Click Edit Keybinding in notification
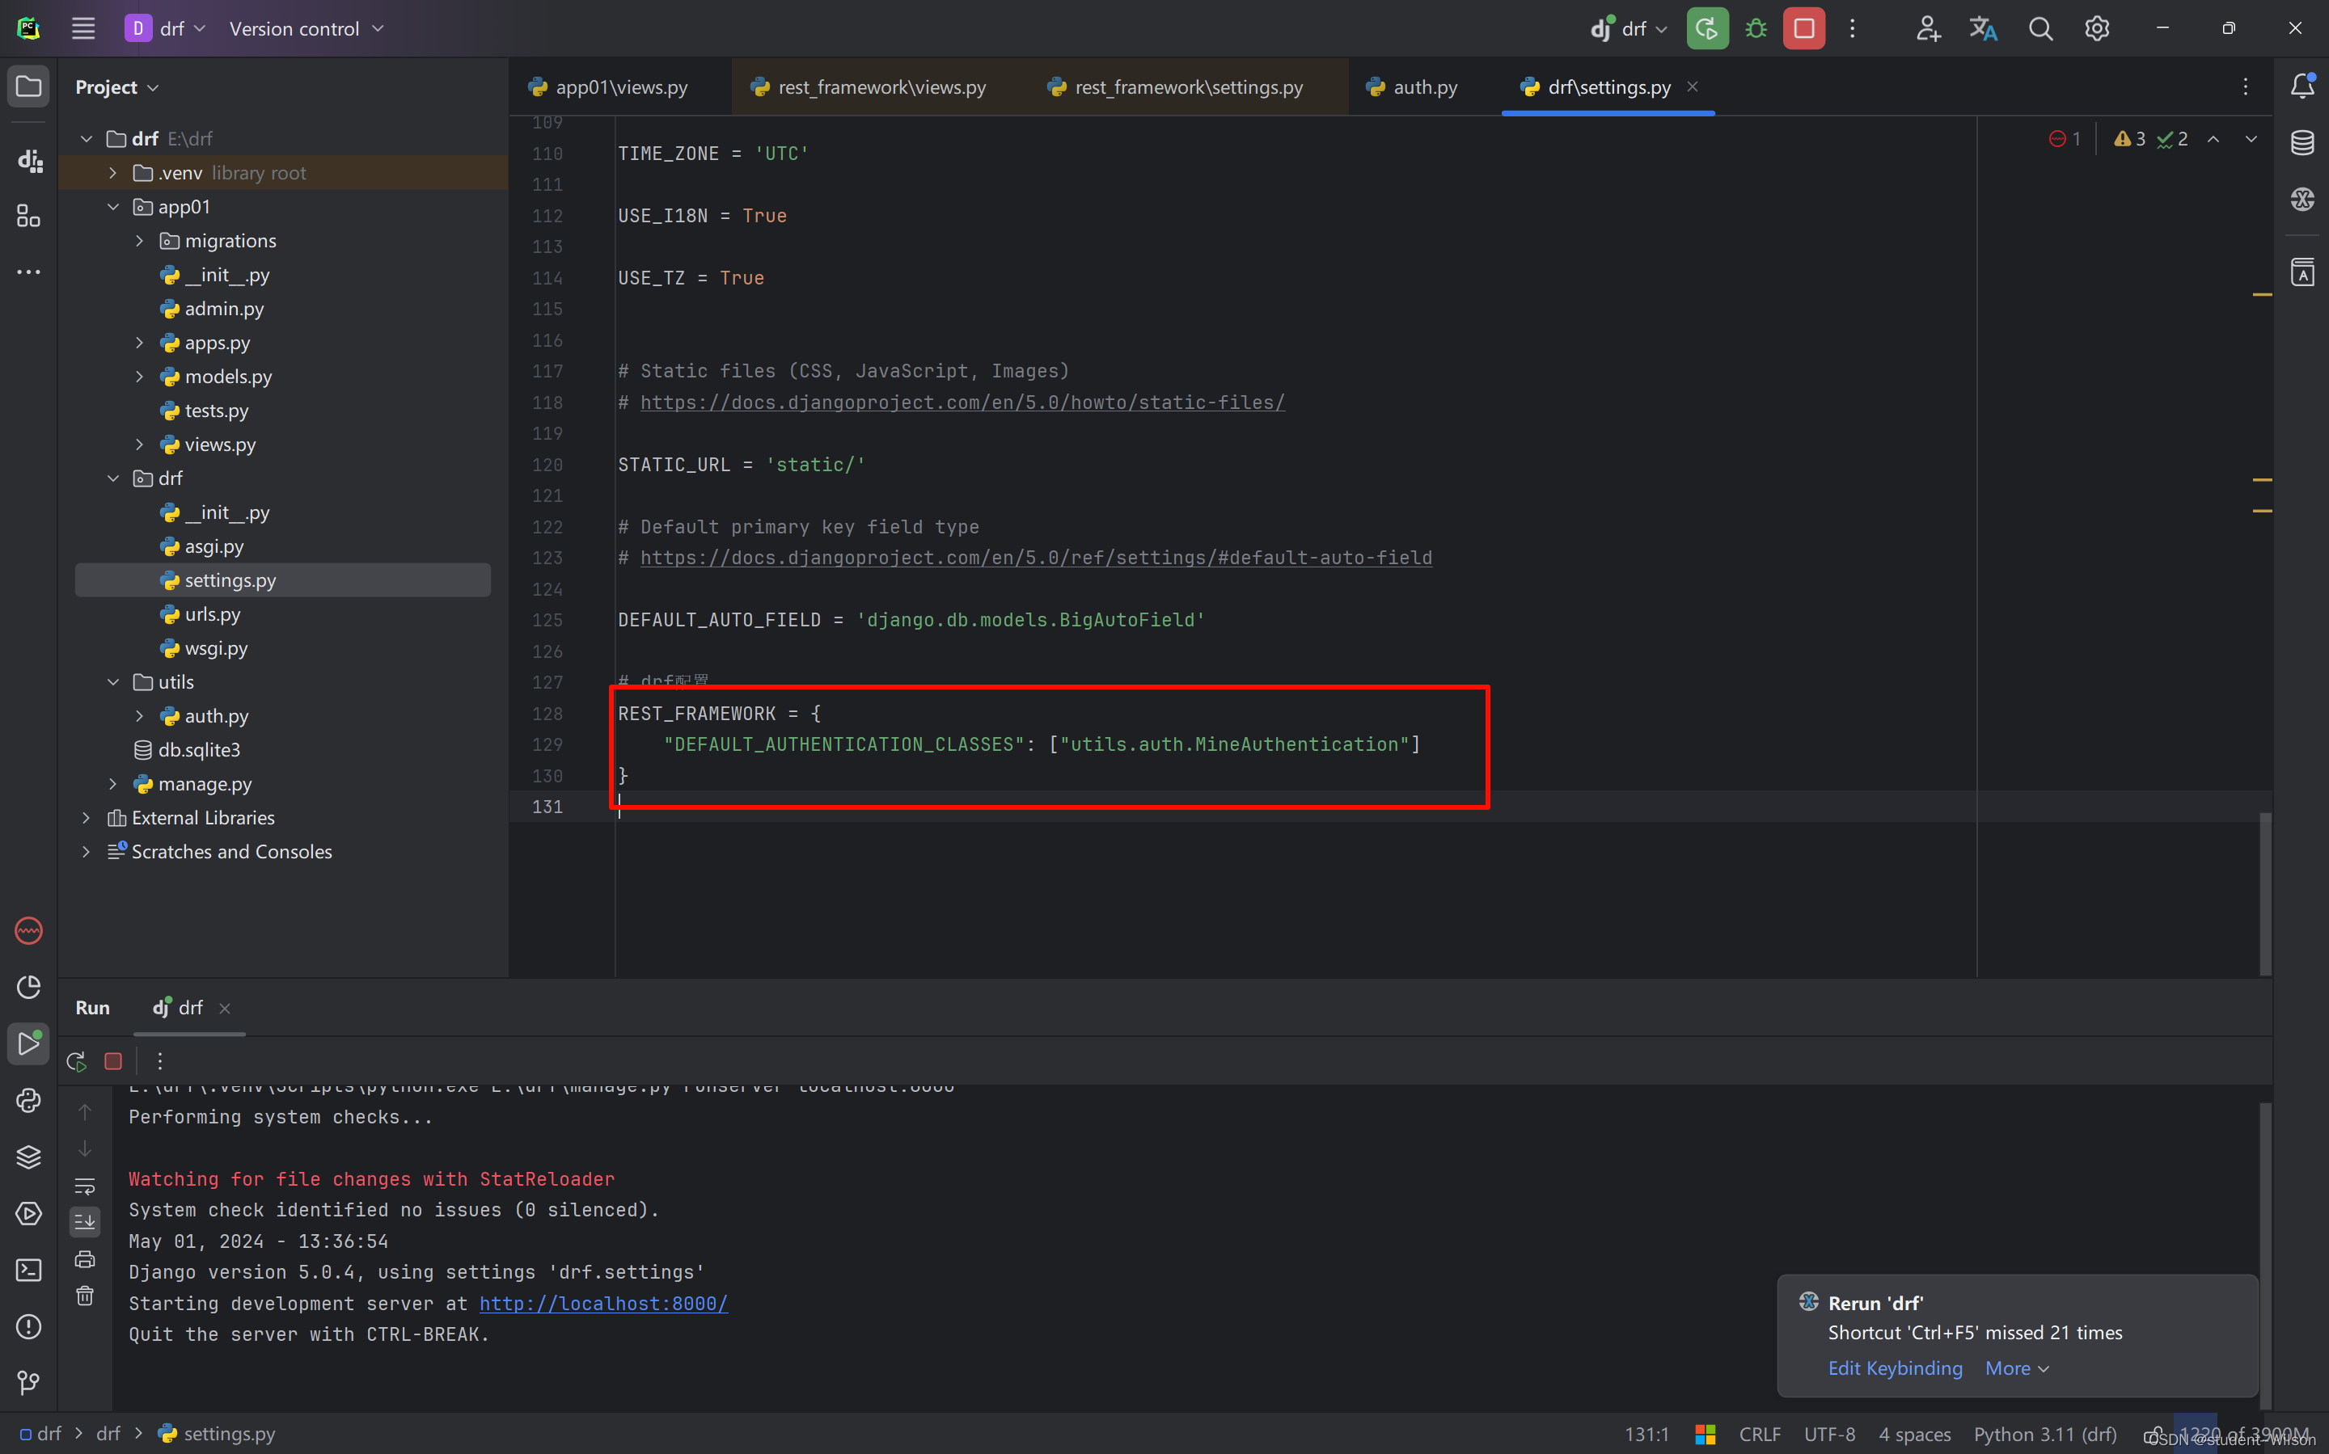 [1894, 1368]
